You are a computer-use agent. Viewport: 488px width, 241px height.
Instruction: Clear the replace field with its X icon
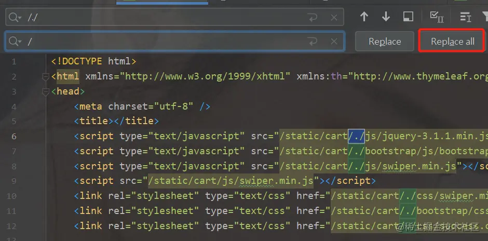pos(334,41)
